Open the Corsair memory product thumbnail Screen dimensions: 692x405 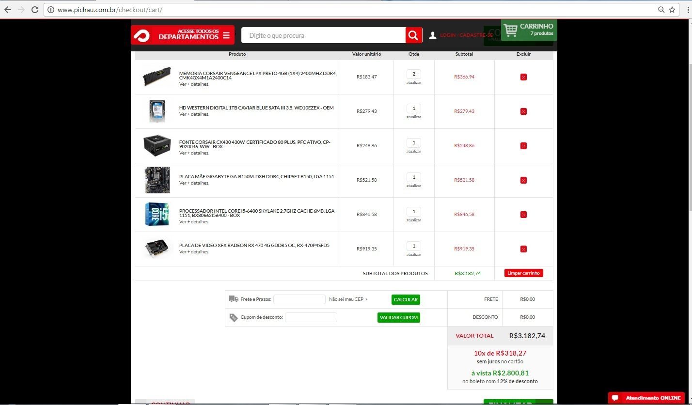click(157, 77)
